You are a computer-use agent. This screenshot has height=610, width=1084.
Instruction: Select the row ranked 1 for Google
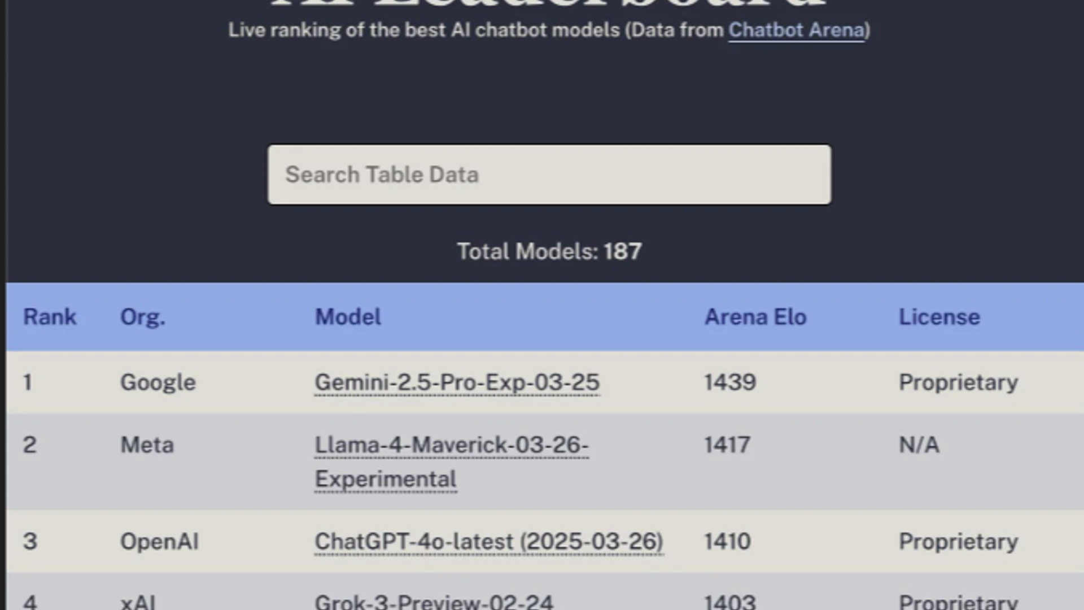tap(157, 382)
